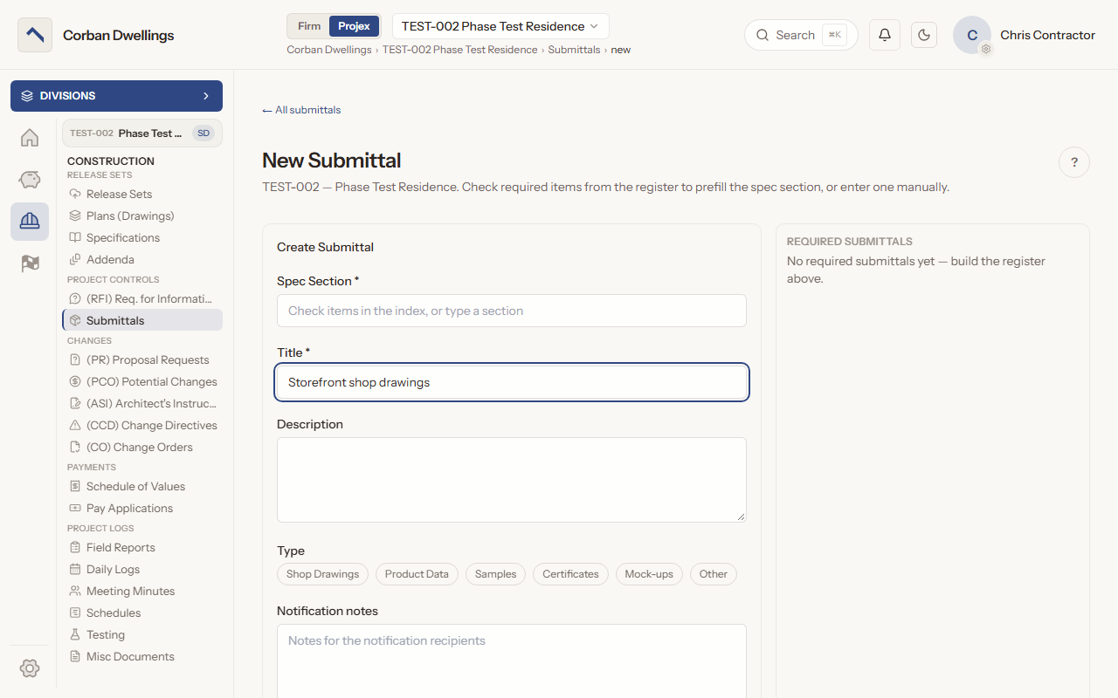Select the Certificates type chip
This screenshot has height=698, width=1118.
570,574
